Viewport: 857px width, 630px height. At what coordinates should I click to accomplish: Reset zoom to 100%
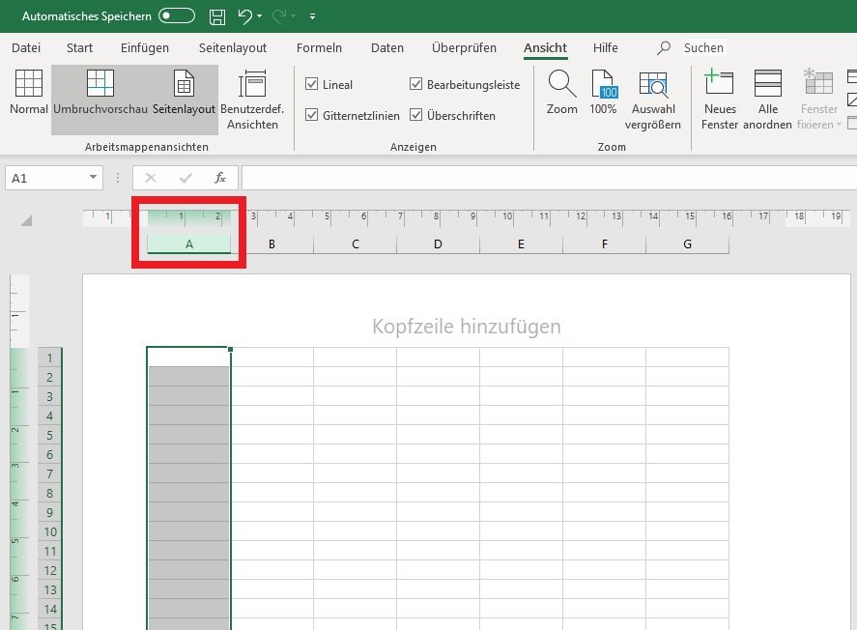[603, 94]
